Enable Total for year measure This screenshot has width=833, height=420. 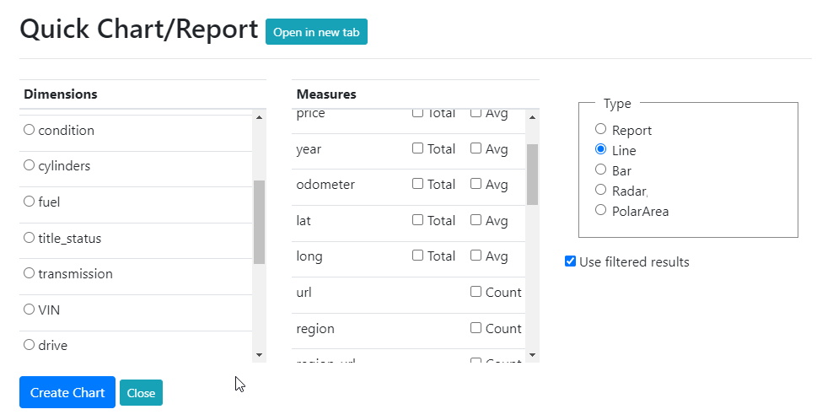[x=418, y=148]
